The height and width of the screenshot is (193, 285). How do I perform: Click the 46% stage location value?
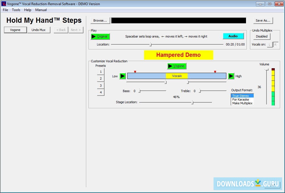tap(176, 97)
